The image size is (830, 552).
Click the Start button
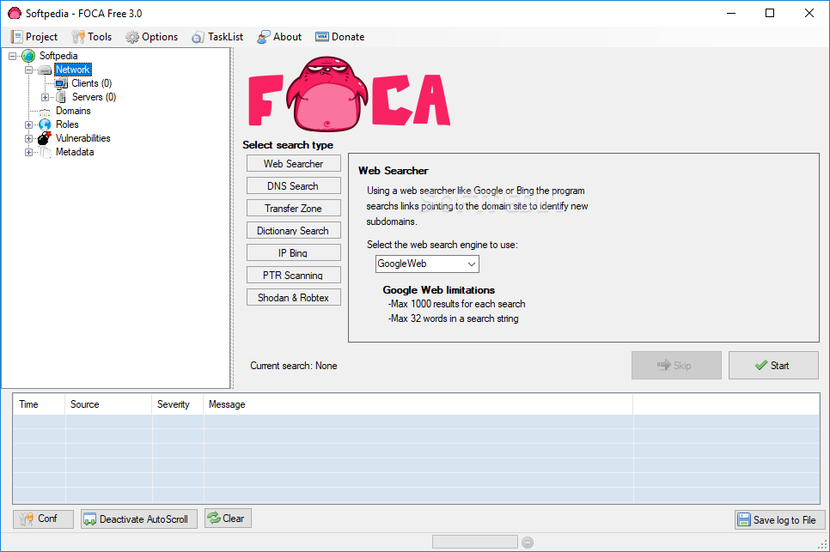773,366
